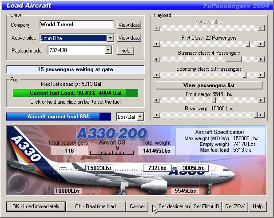
Task: Click the Front cargo slider thumb
Action: pos(214,101)
